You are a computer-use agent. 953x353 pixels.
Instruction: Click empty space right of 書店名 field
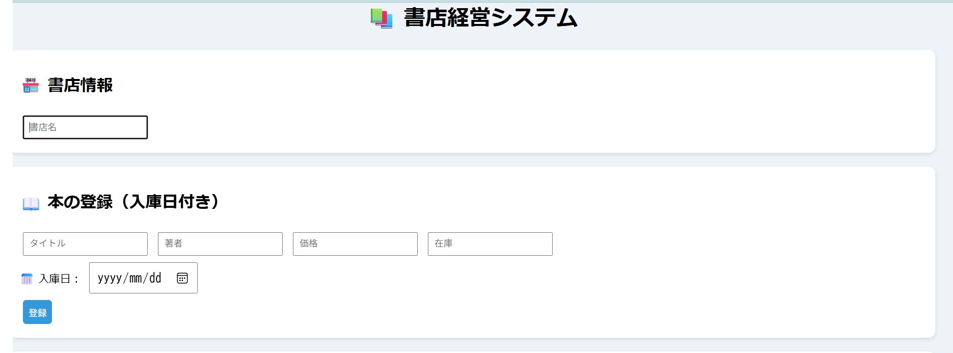458,127
